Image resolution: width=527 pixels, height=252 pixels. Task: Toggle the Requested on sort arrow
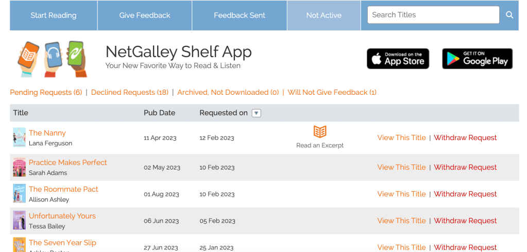click(x=257, y=113)
